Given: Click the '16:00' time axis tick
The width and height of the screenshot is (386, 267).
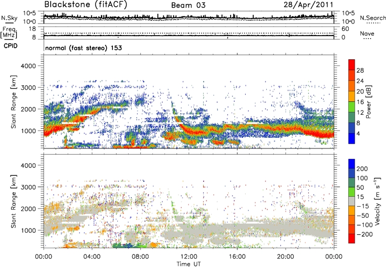Looking at the screenshot, I should [237, 257].
